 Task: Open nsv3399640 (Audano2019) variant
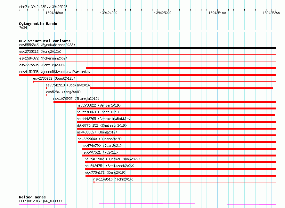point(100,139)
